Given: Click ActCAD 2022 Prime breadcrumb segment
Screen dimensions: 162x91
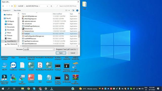Looking at the screenshot, I should [x=32, y=6].
